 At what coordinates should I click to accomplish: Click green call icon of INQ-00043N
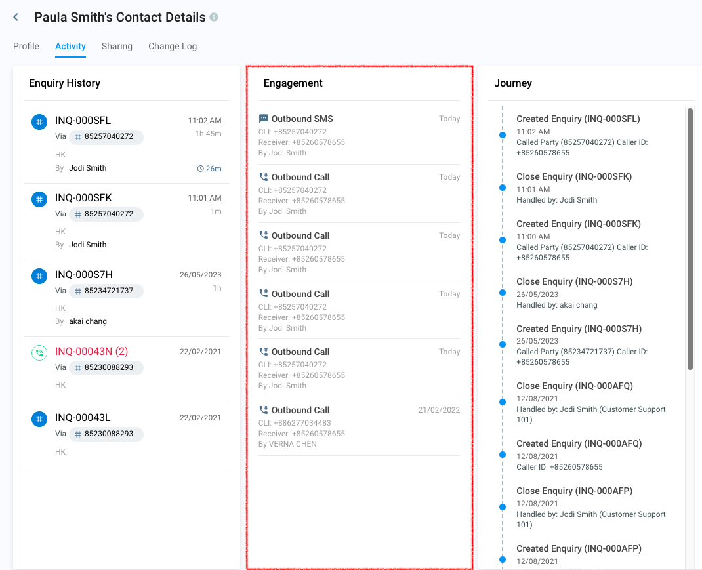(39, 353)
